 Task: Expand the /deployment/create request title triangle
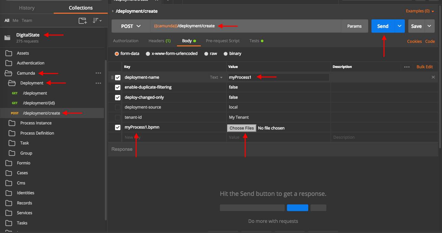(x=113, y=11)
